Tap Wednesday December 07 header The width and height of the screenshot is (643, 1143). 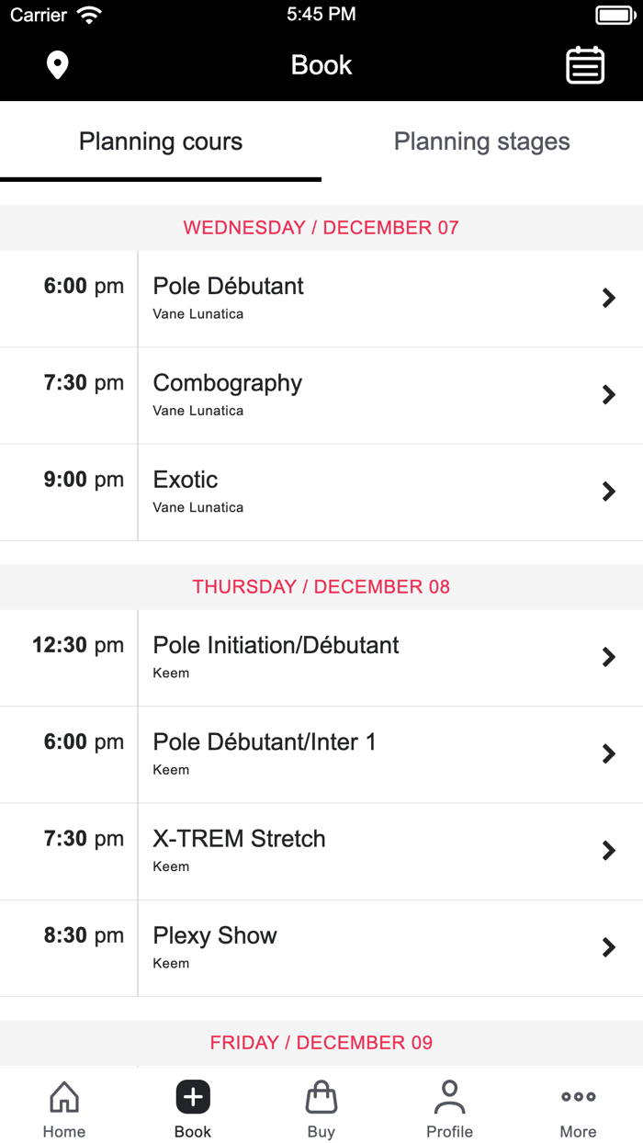(x=321, y=228)
